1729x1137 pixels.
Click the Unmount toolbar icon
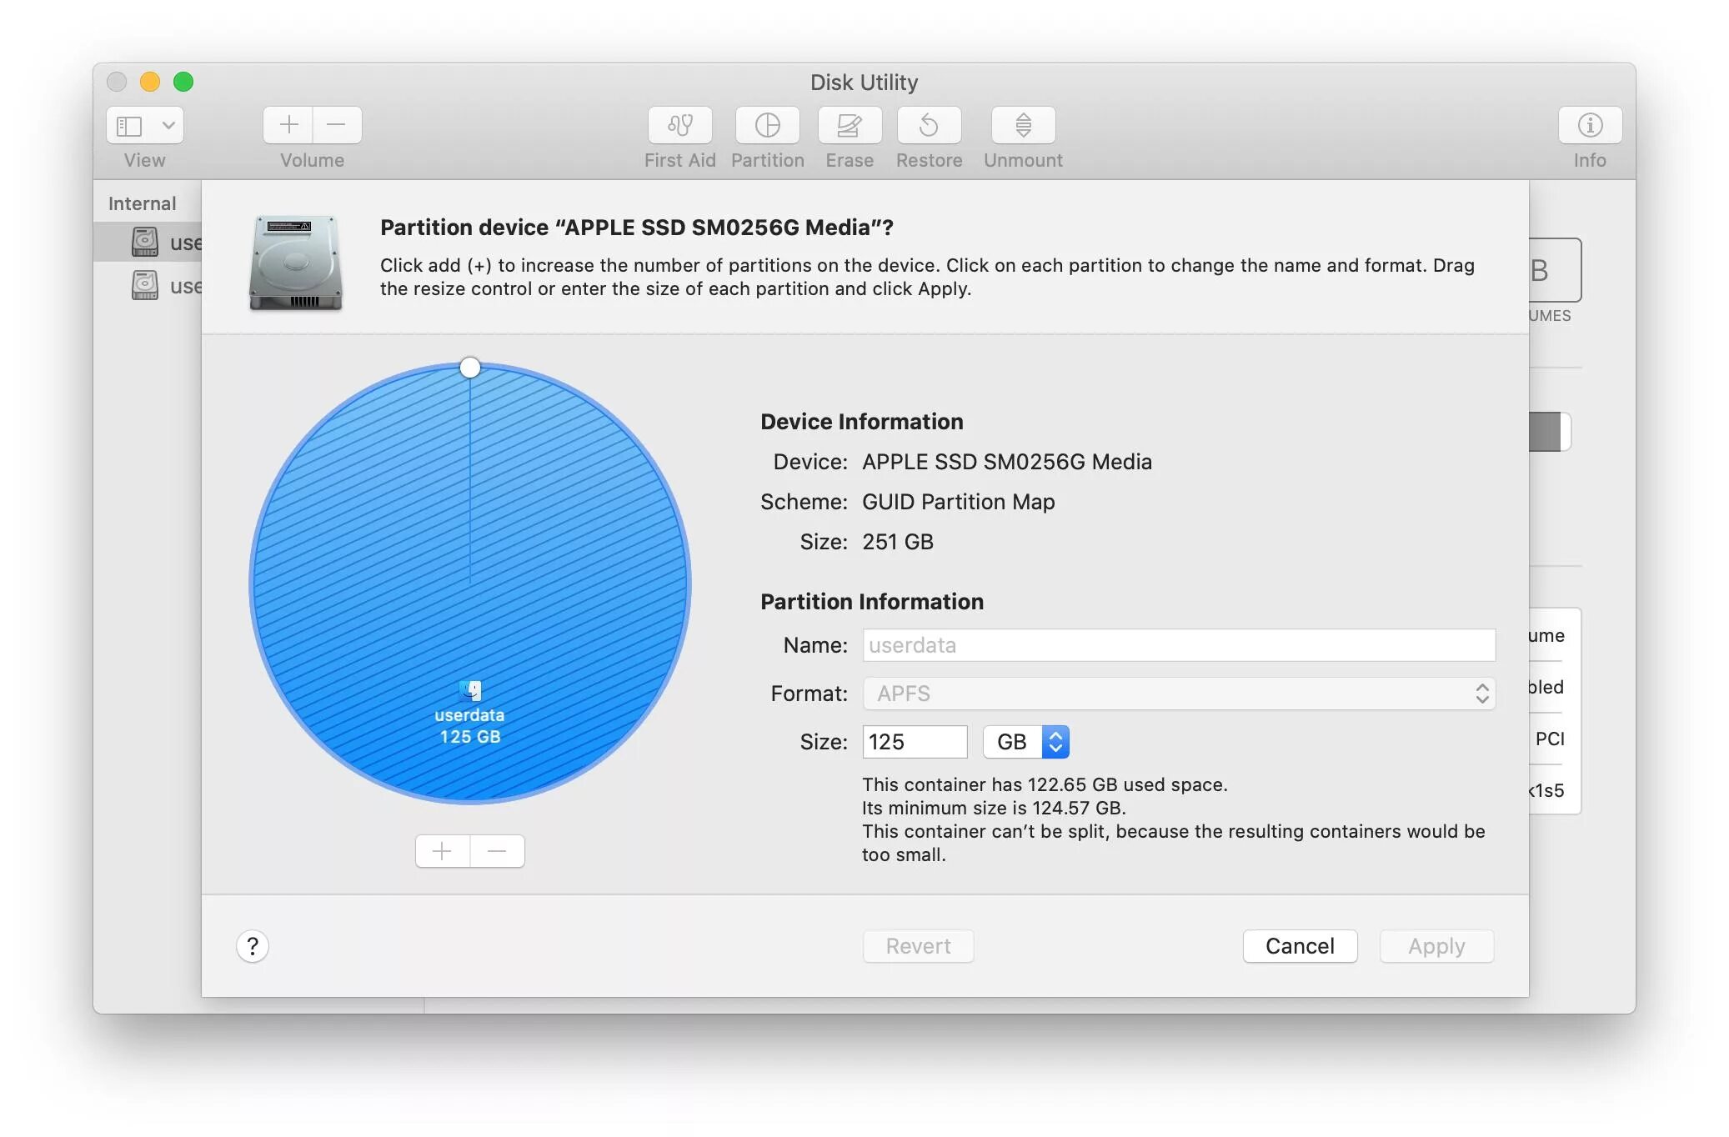pyautogui.click(x=1023, y=125)
